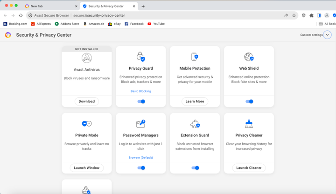Turn off the Extension Guard switch
This screenshot has width=336, height=194.
click(x=195, y=168)
